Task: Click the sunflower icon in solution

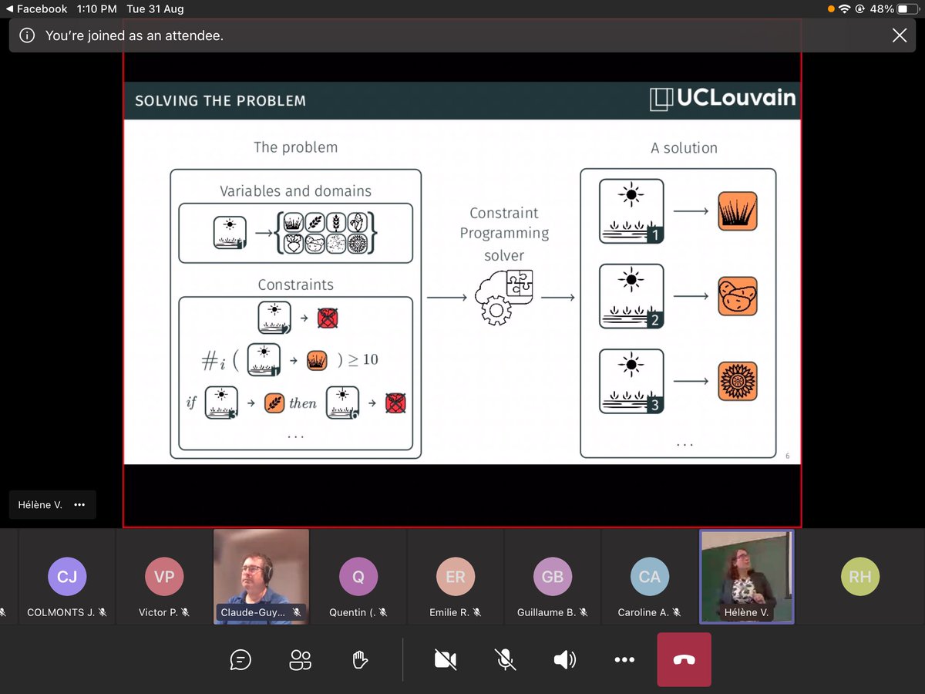Action: (x=738, y=381)
